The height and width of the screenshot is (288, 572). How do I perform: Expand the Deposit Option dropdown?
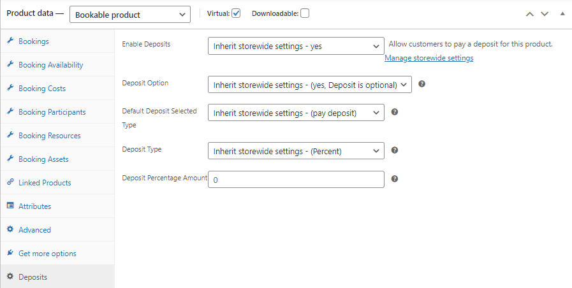[x=309, y=85]
